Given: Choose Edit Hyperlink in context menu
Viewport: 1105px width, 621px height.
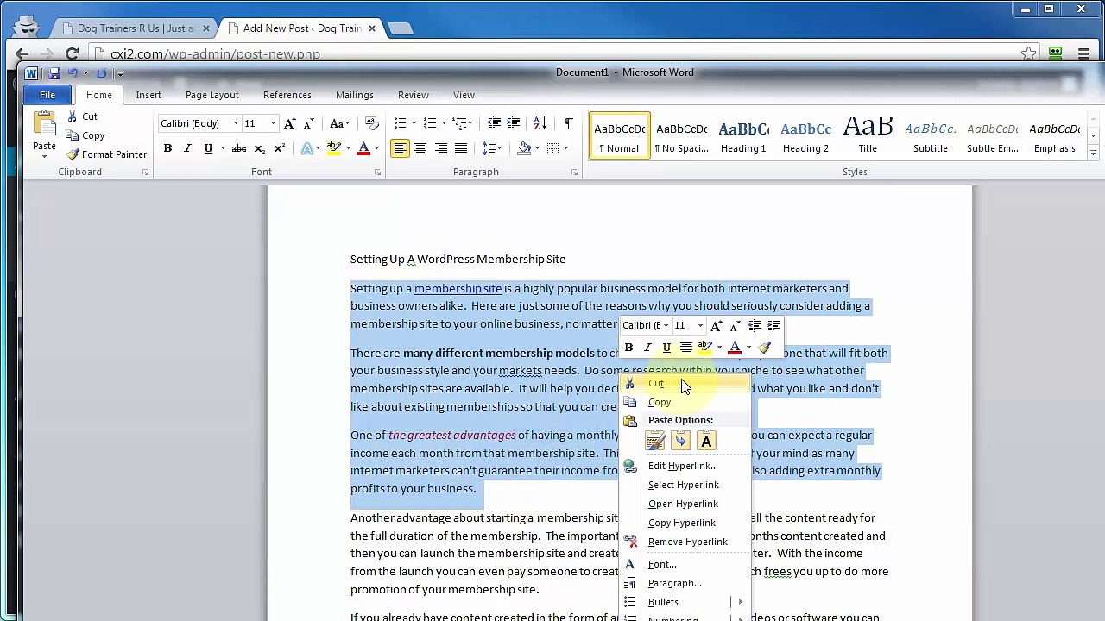Looking at the screenshot, I should pos(685,466).
